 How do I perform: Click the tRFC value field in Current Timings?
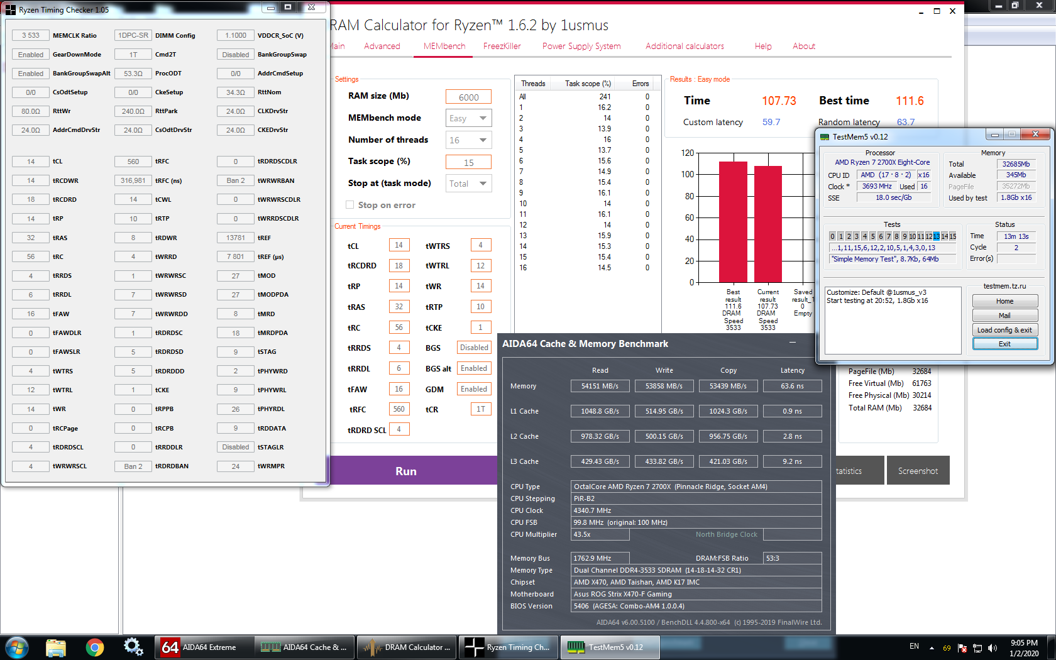coord(399,409)
